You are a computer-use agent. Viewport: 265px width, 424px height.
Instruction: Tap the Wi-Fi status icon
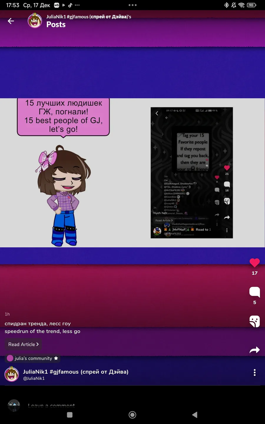click(x=241, y=5)
